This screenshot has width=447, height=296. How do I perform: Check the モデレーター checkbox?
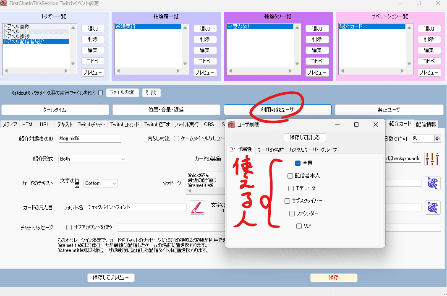291,188
